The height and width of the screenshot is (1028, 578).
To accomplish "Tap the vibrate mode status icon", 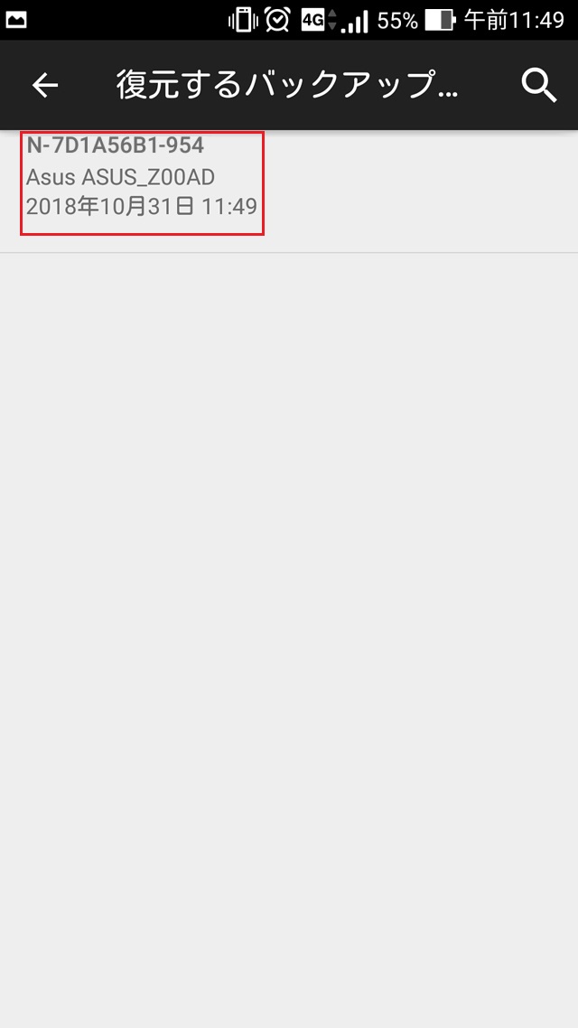I will [x=242, y=20].
